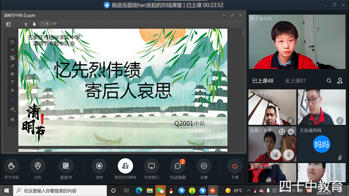Minimize the 清明节中队会.pptx panel
Viewport: 349px width, 196px height.
224,16
